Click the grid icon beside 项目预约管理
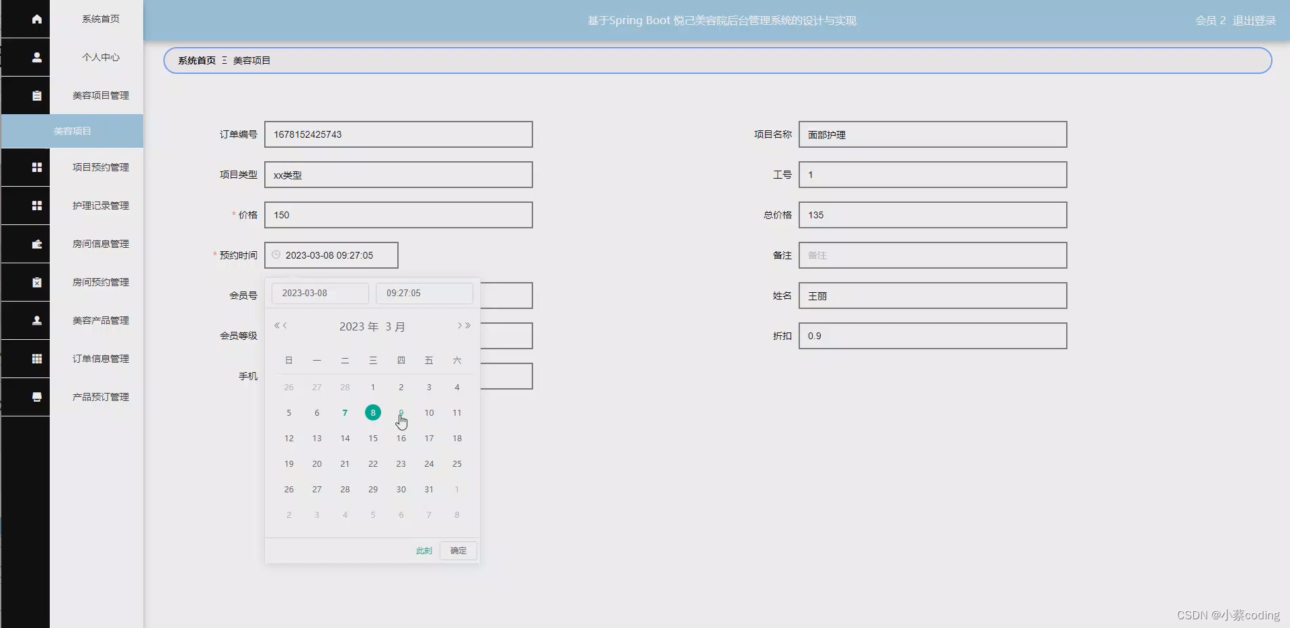Image resolution: width=1290 pixels, height=628 pixels. pos(37,167)
